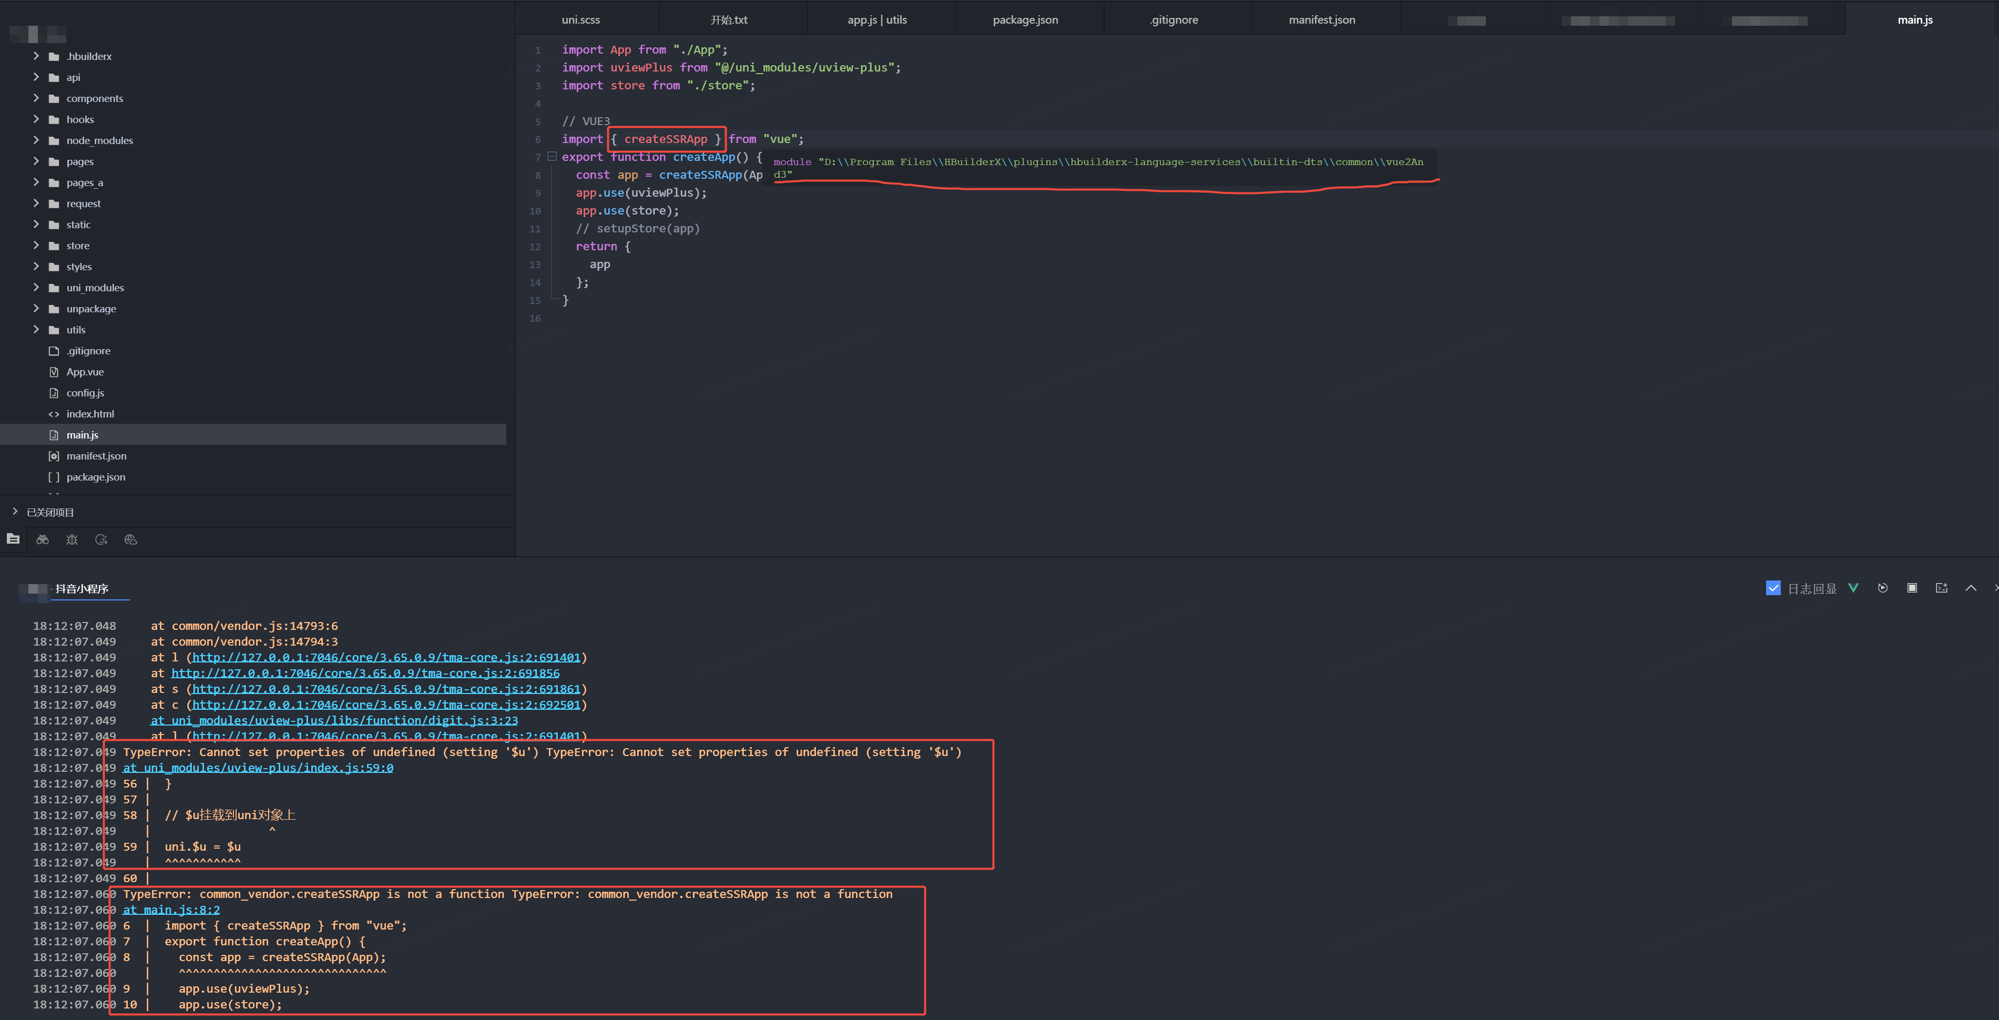This screenshot has height=1020, width=1999.
Task: Expand the uni_modules folder
Action: pos(36,287)
